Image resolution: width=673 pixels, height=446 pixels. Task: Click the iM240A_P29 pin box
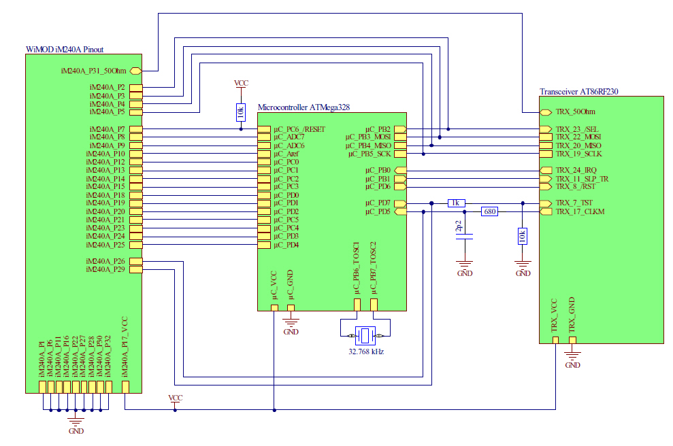pyautogui.click(x=135, y=269)
